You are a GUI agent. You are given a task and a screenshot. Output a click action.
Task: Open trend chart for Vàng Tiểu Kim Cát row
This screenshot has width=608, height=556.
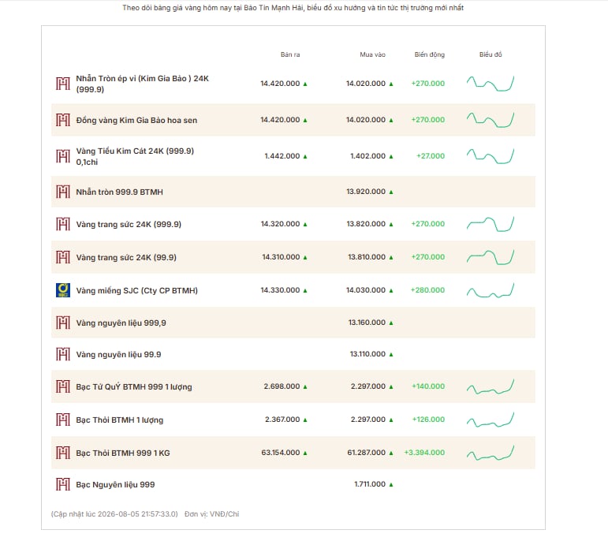click(x=491, y=156)
